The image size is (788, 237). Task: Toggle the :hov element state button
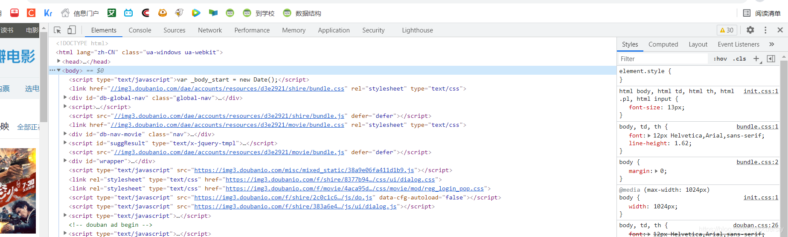720,59
